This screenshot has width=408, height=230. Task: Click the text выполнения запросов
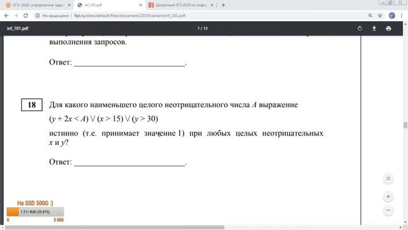coord(88,42)
